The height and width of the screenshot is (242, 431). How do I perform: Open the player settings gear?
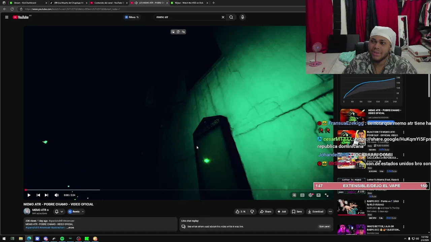pyautogui.click(x=310, y=195)
